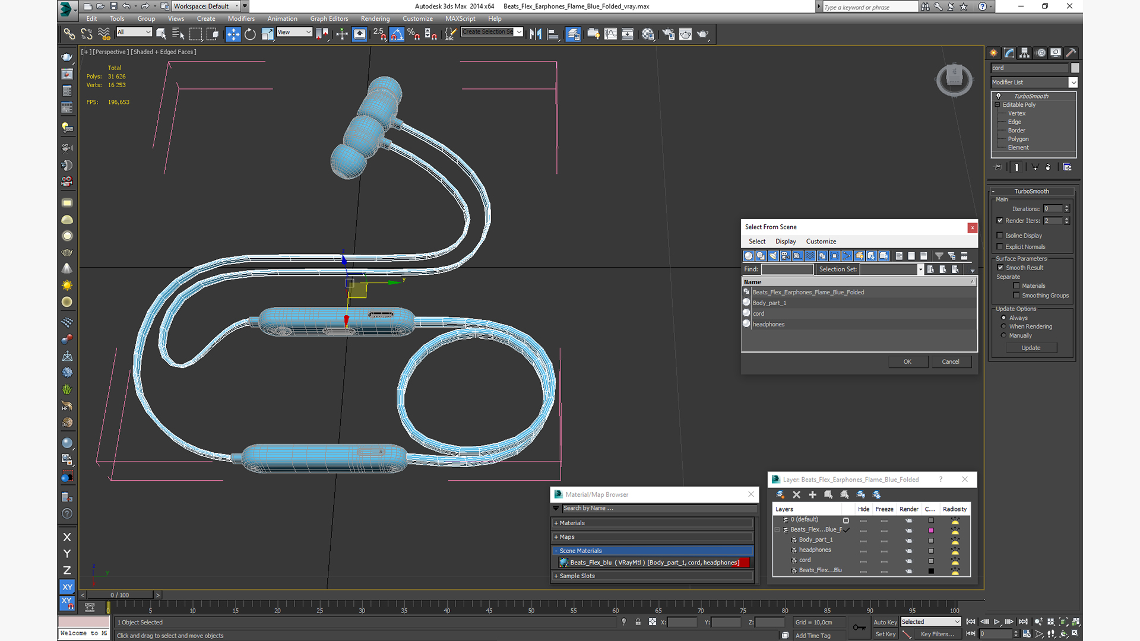The width and height of the screenshot is (1140, 641).
Task: Open the View reference coordinate dropdown
Action: (x=294, y=32)
